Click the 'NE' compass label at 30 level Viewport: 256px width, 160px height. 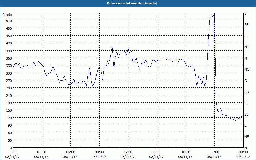click(x=246, y=137)
